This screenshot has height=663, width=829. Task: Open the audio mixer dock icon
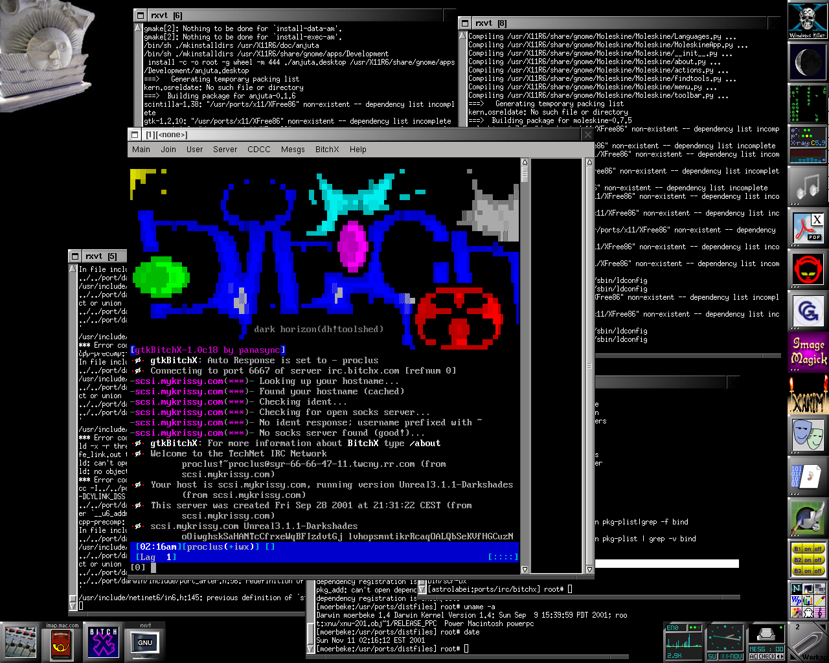point(21,642)
